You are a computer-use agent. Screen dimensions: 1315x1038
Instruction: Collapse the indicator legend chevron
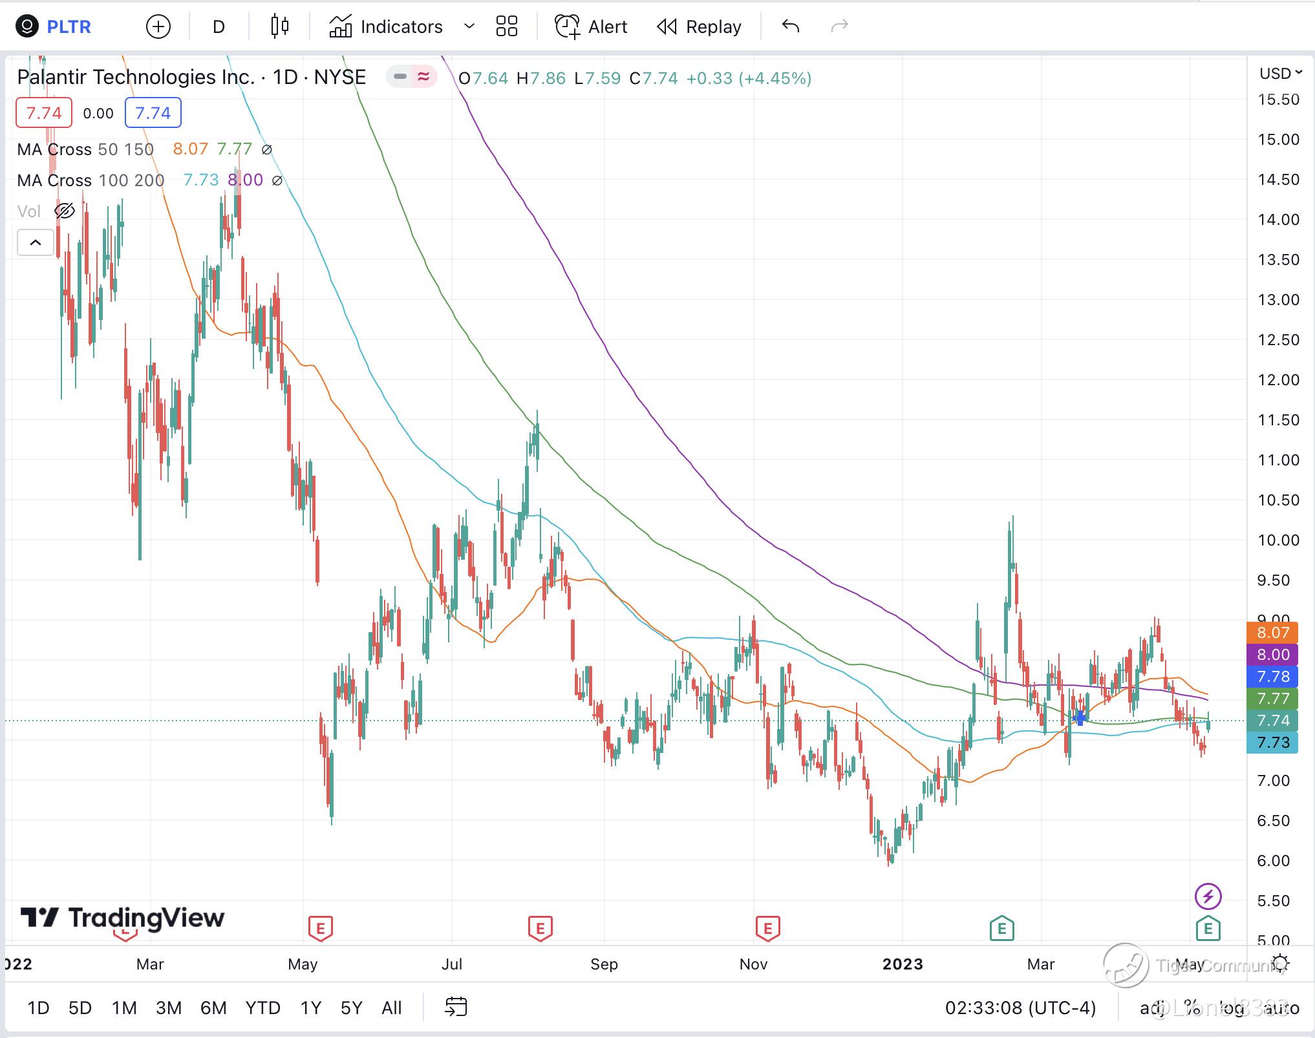point(36,243)
